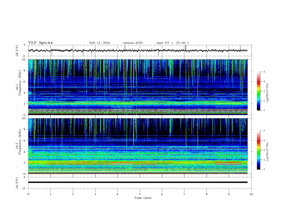Click the "ch.3(V)" axis label
The height and width of the screenshot is (218, 283).
[17, 183]
